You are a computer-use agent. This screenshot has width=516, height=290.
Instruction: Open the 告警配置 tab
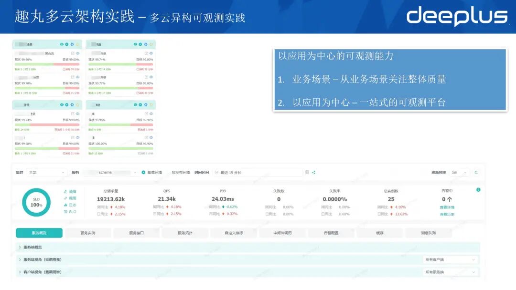[331, 233]
